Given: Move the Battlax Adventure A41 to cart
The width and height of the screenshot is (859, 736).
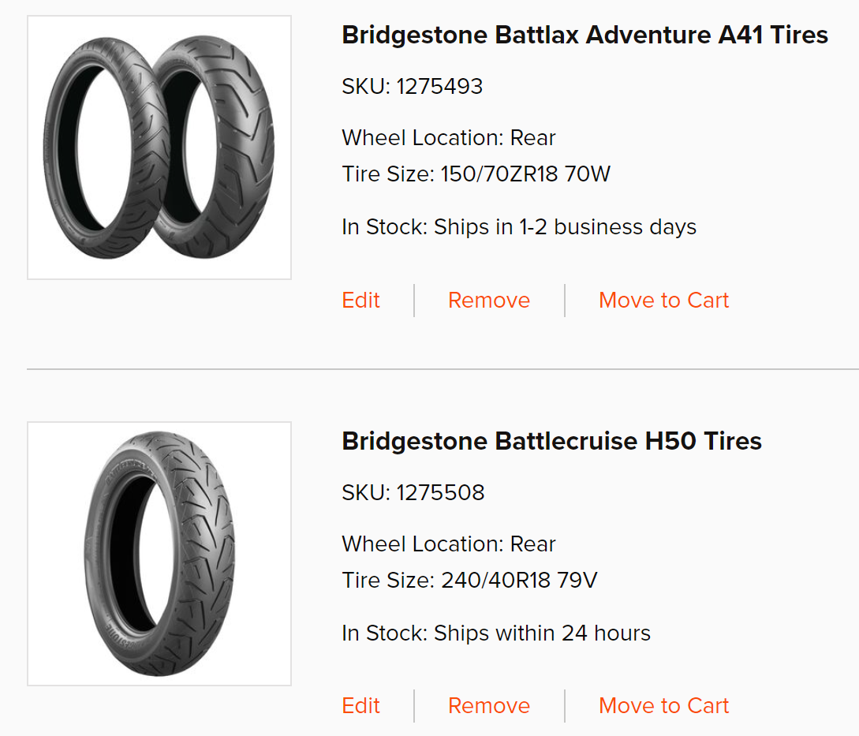Looking at the screenshot, I should click(663, 301).
